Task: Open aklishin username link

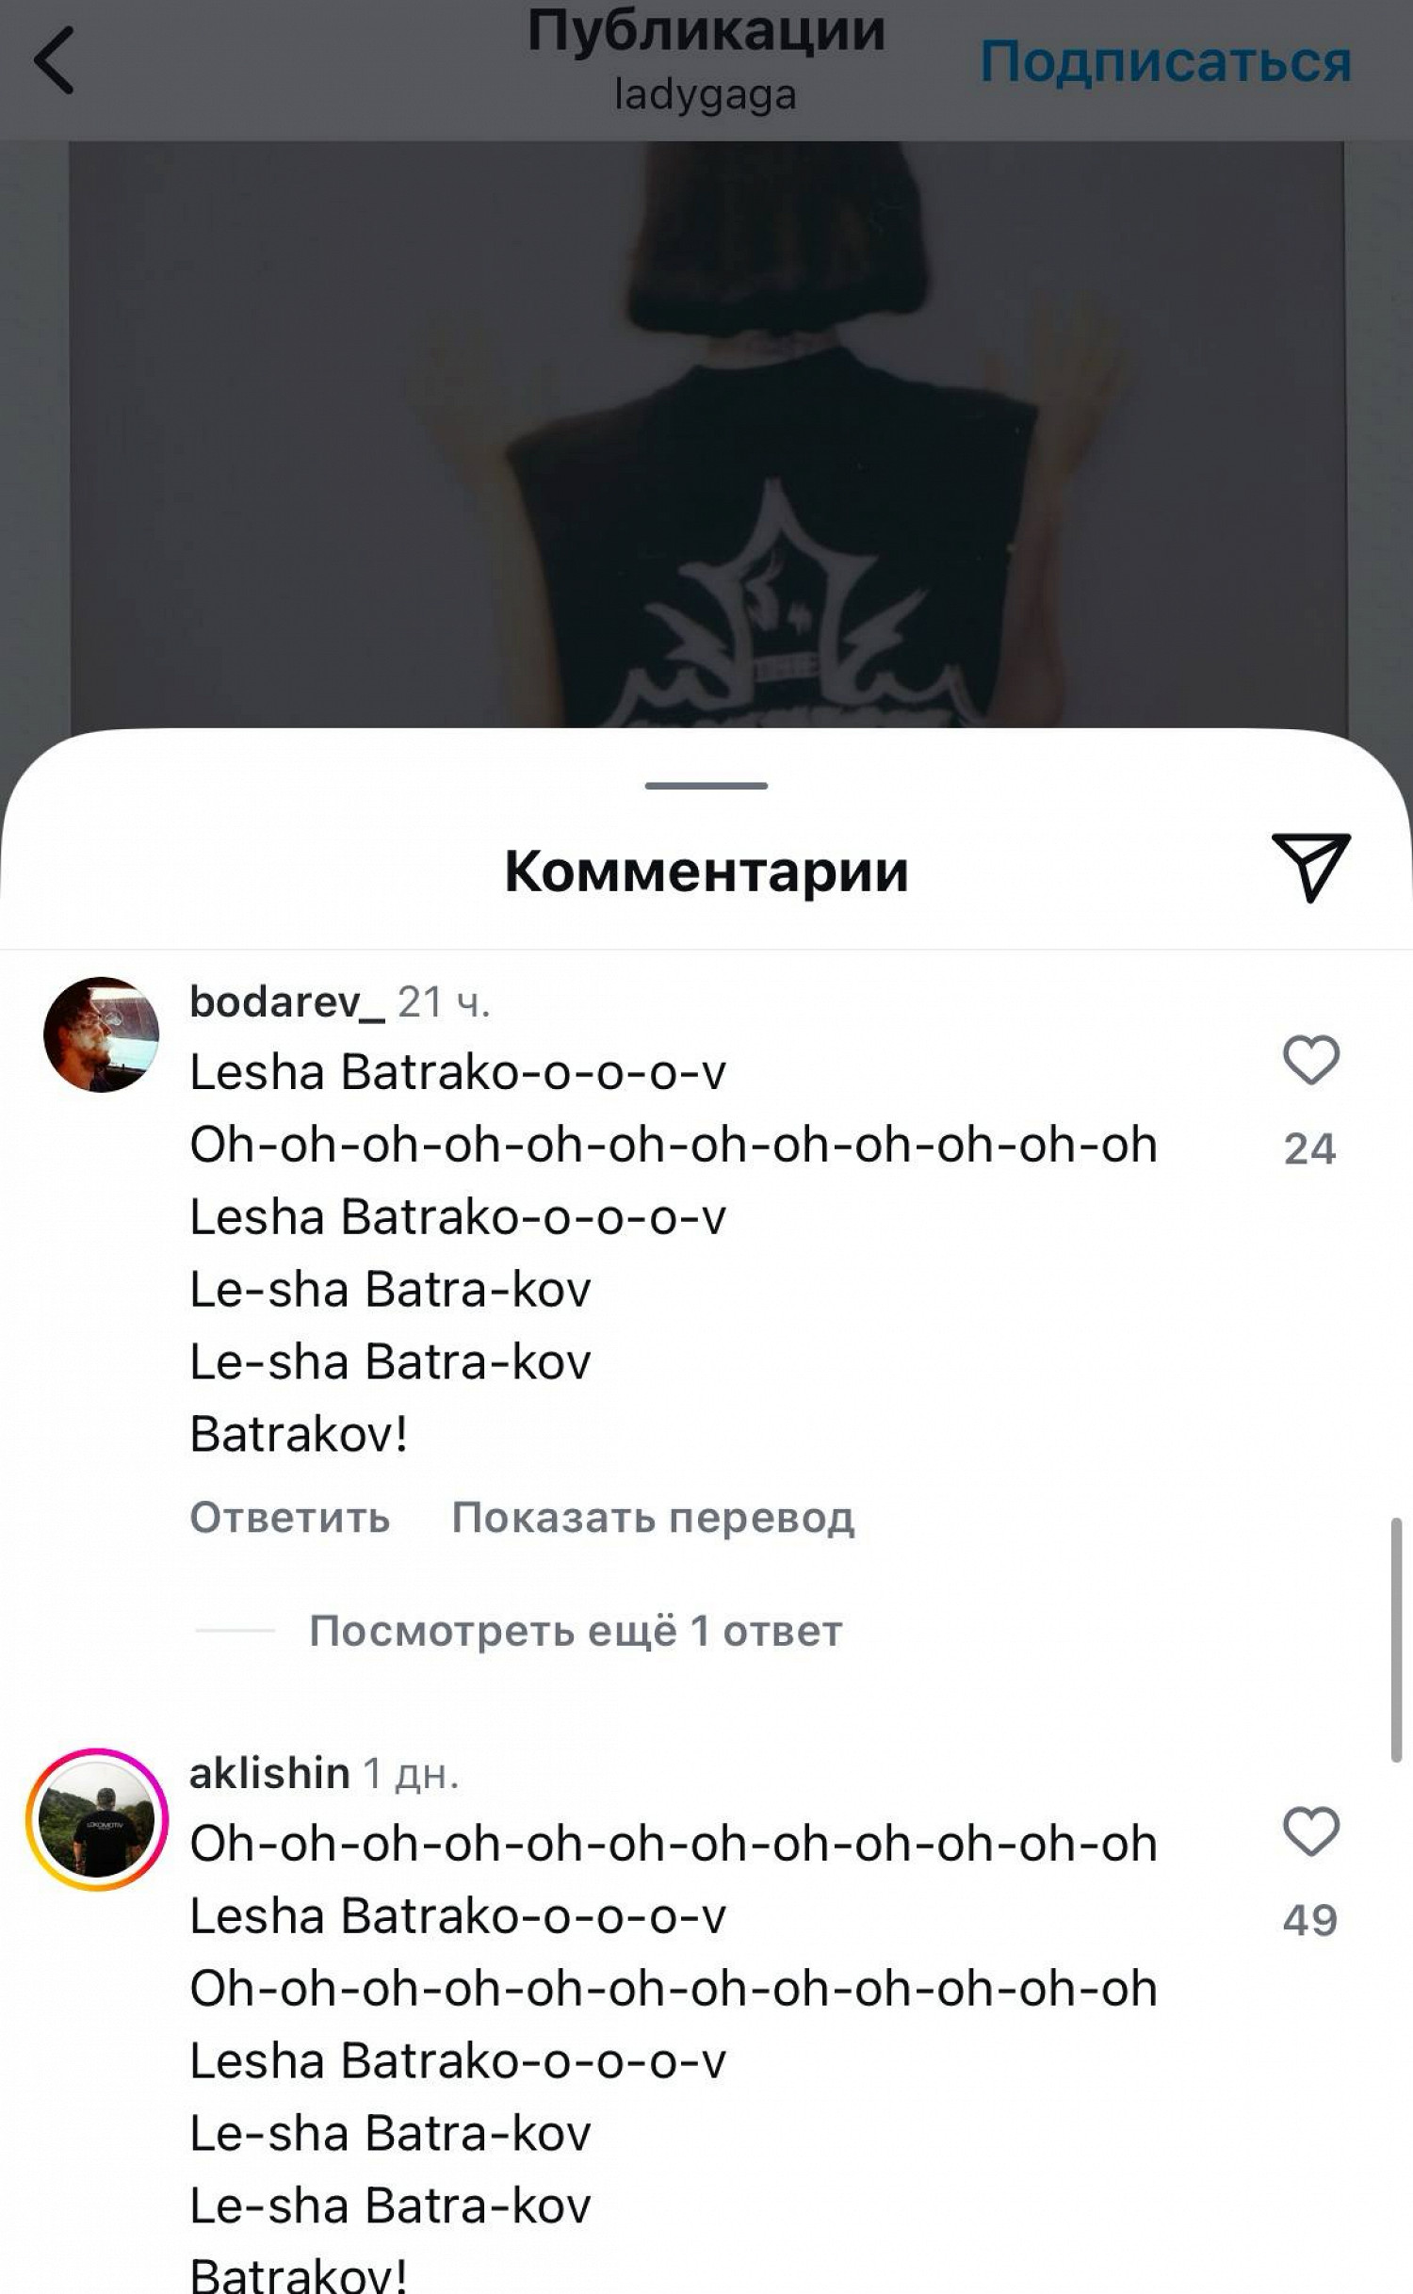Action: 269,1773
